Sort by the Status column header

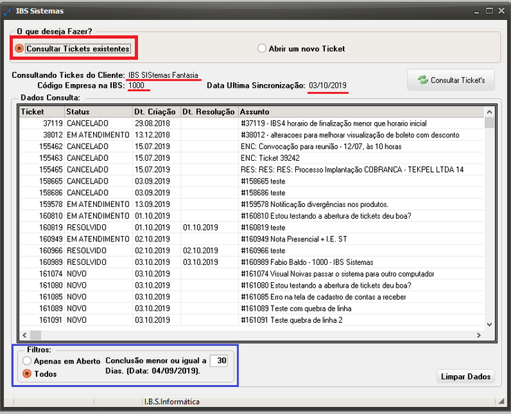pos(99,112)
